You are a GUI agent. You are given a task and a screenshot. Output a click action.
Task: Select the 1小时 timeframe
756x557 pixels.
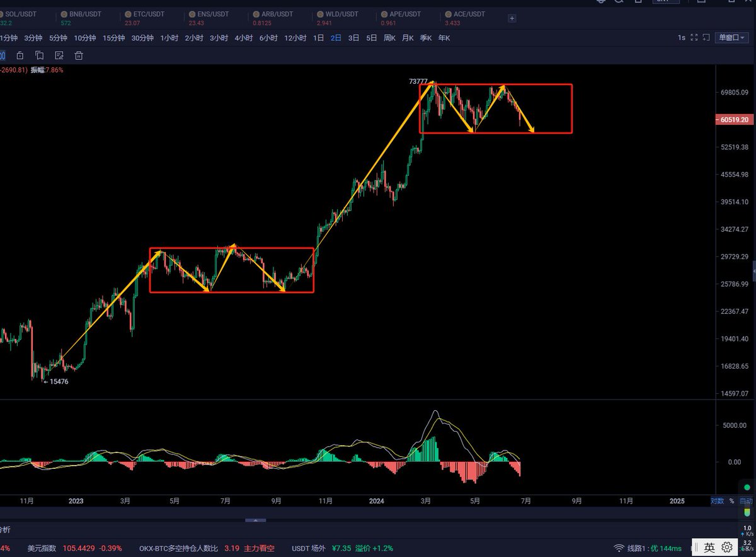(x=169, y=38)
